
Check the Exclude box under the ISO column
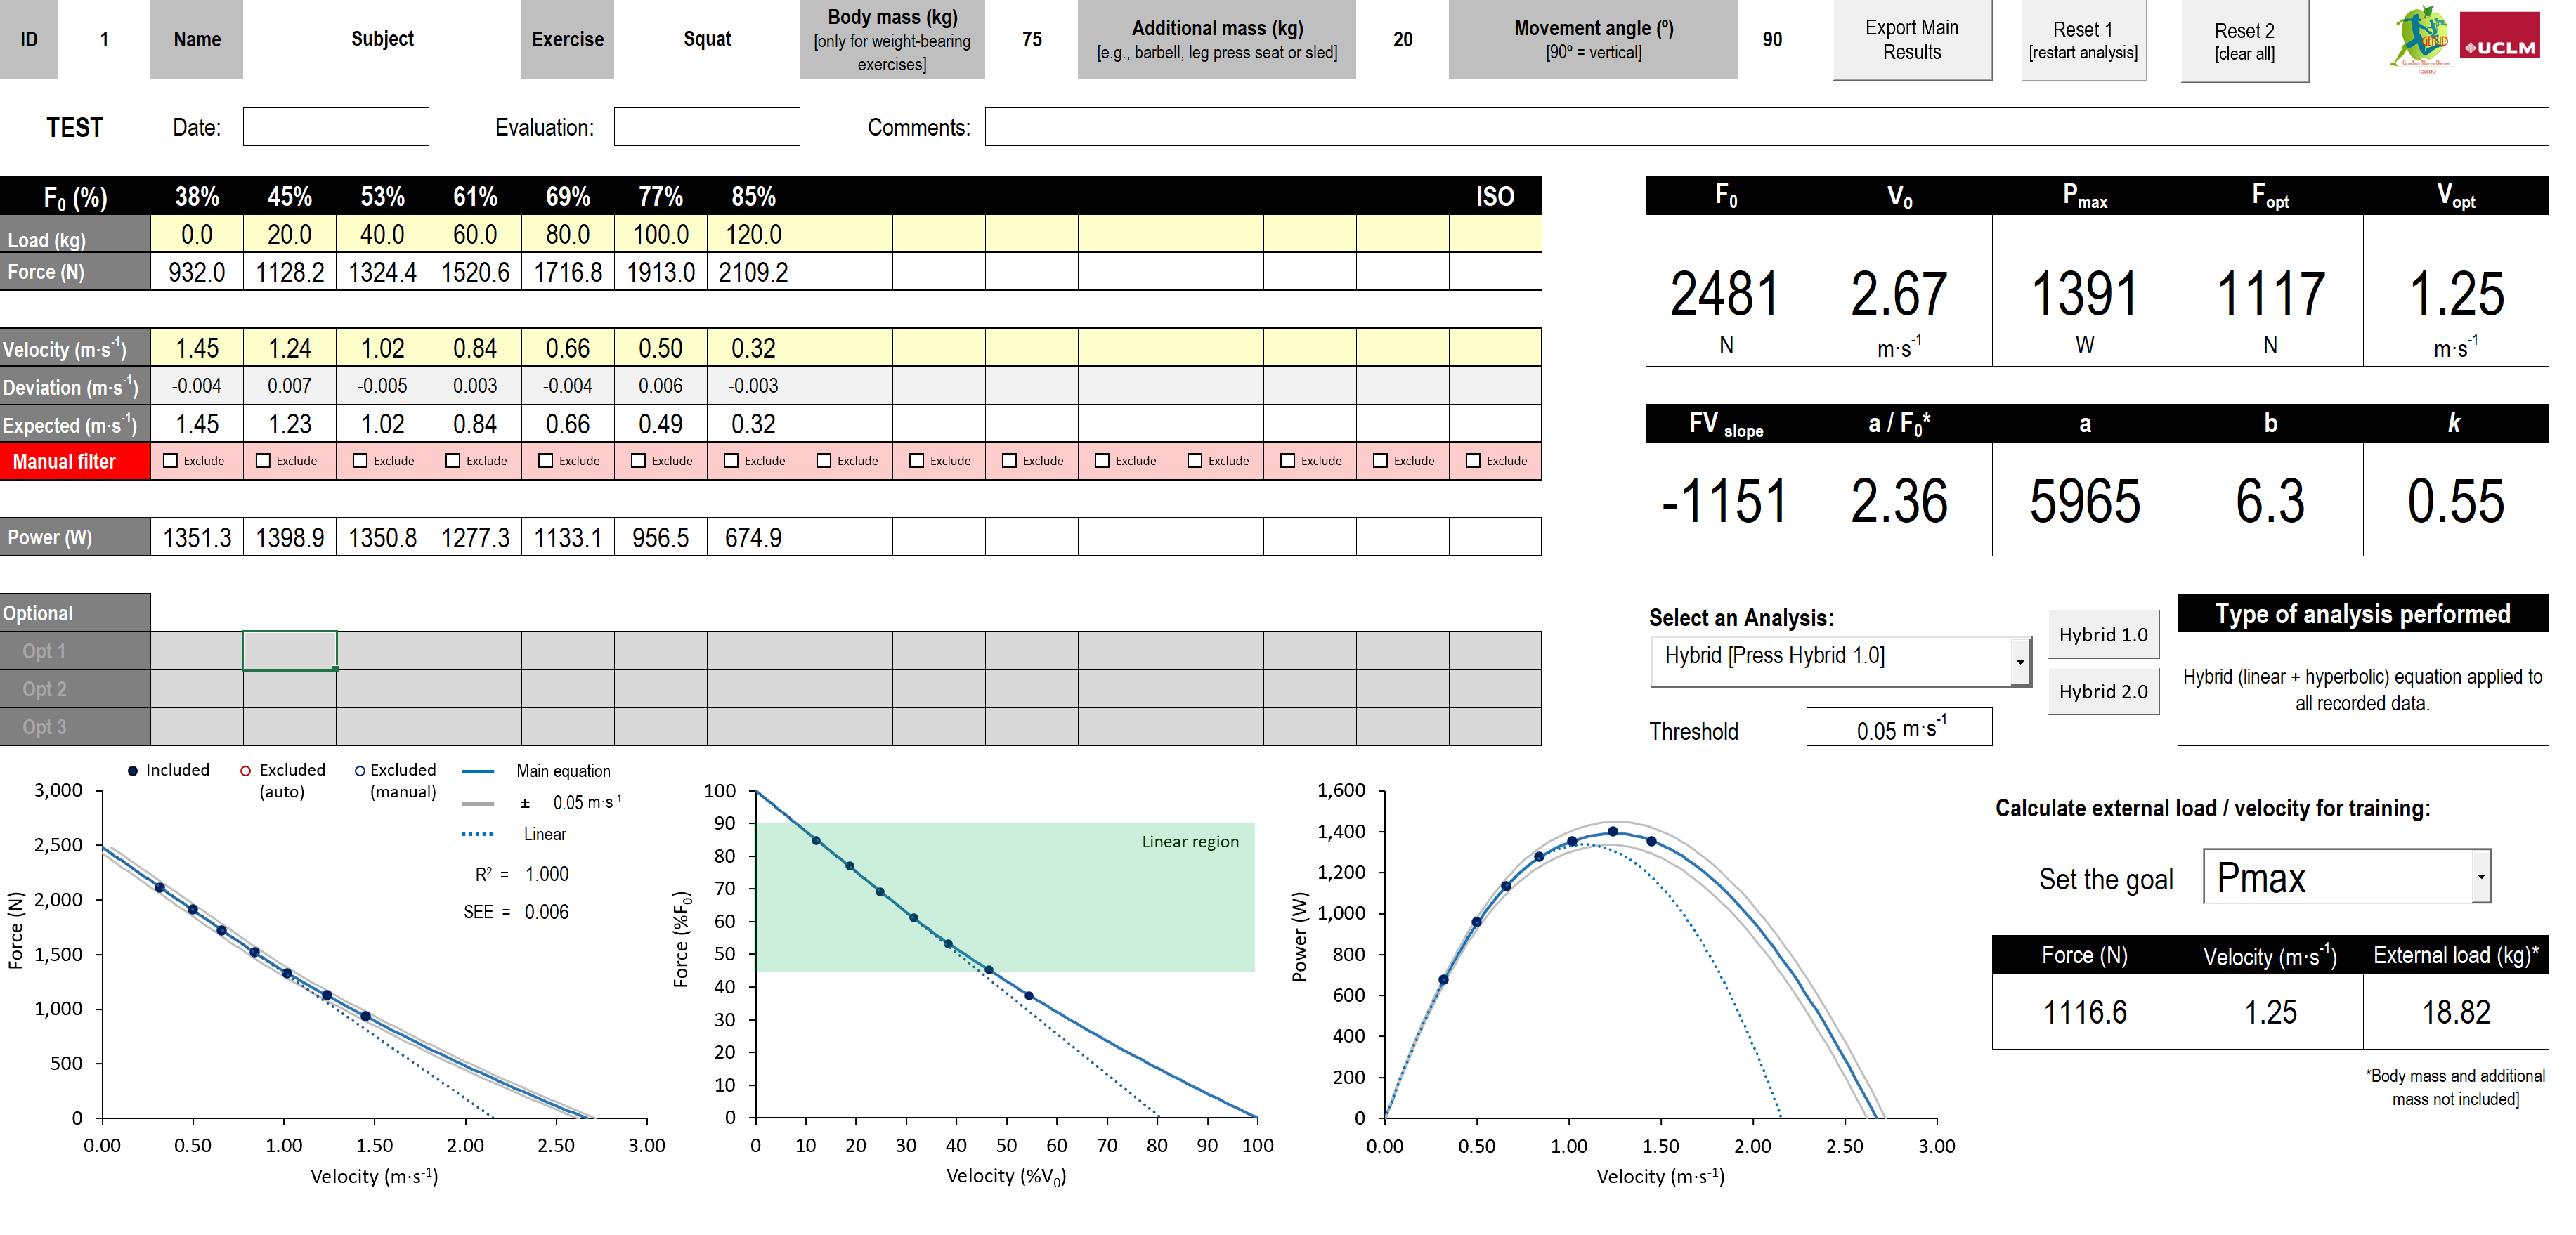point(1474,460)
